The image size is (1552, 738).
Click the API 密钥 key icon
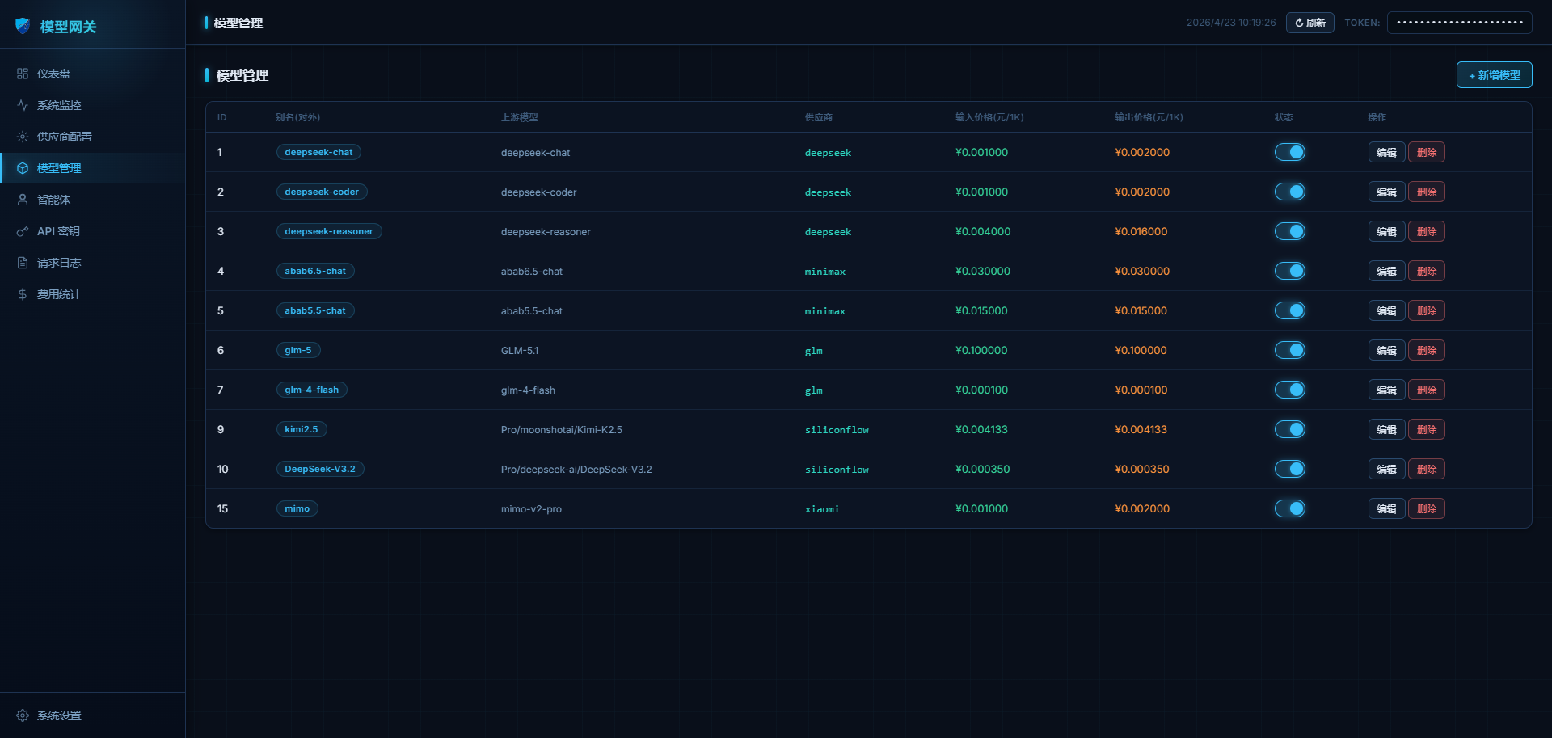point(23,231)
